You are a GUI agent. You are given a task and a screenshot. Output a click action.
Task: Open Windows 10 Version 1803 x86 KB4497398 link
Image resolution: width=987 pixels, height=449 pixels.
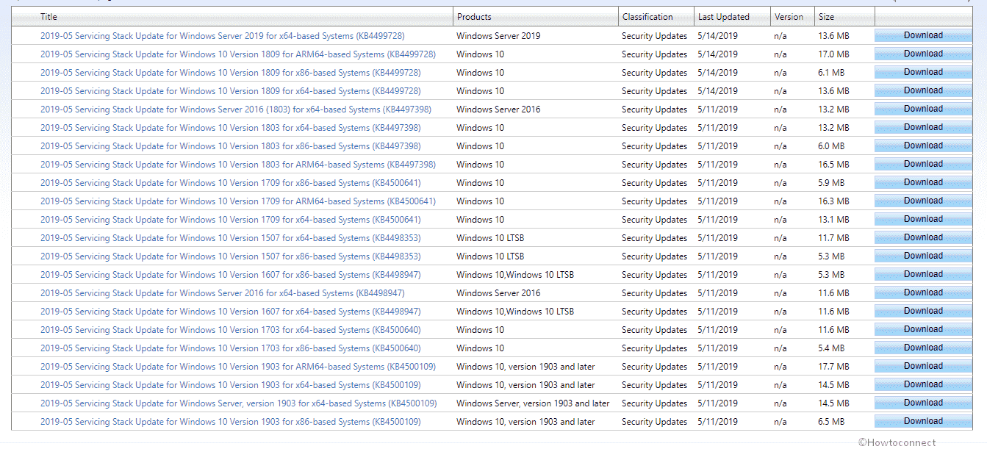(x=231, y=146)
